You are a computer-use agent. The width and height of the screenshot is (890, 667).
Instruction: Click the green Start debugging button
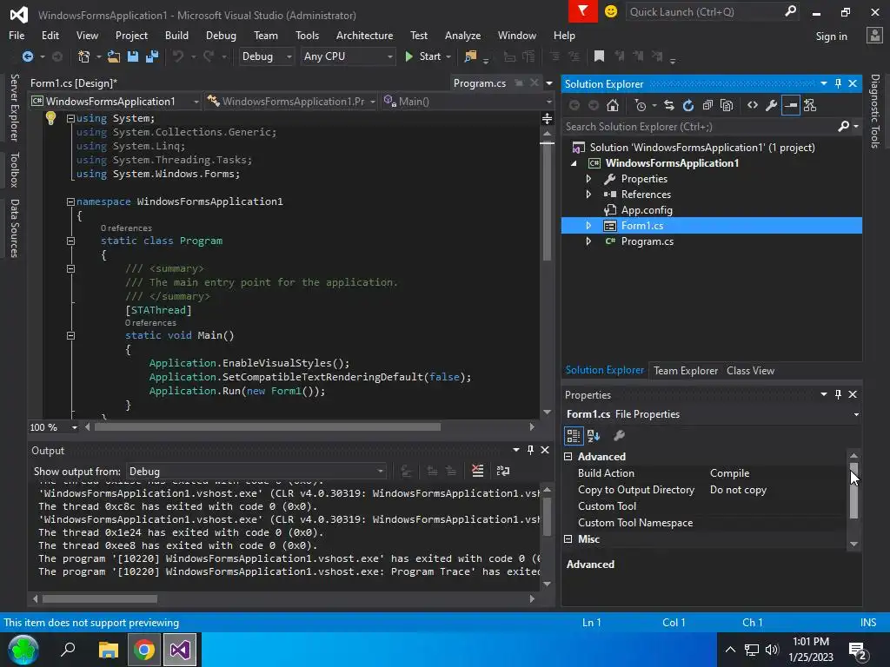pos(423,56)
